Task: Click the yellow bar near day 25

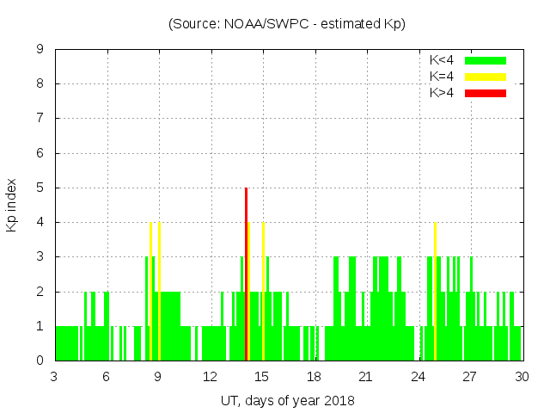Action: 435,291
